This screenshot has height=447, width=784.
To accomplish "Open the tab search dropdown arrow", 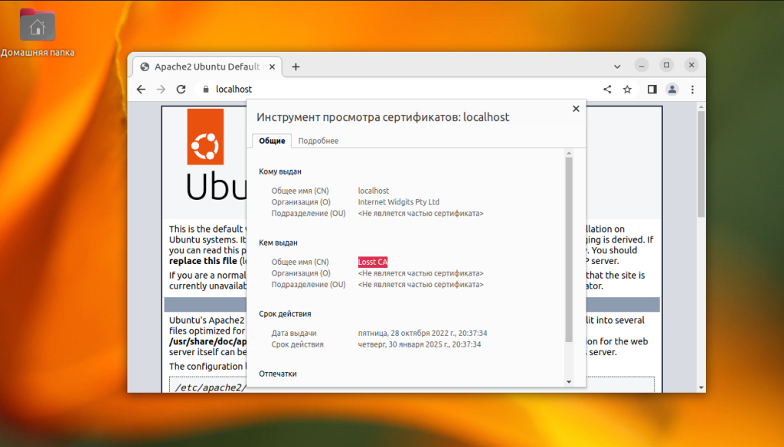I will point(617,66).
